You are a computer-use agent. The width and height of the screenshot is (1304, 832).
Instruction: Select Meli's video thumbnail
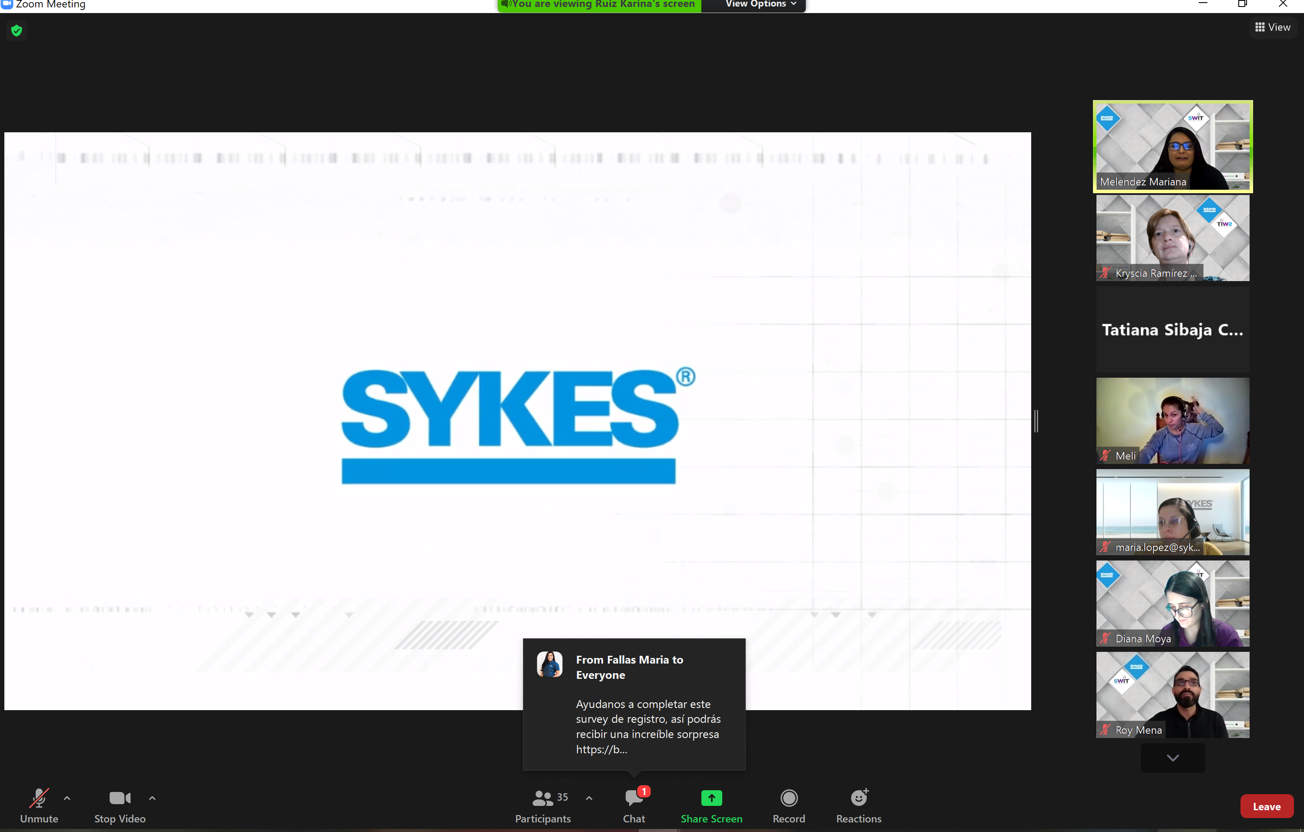1173,420
